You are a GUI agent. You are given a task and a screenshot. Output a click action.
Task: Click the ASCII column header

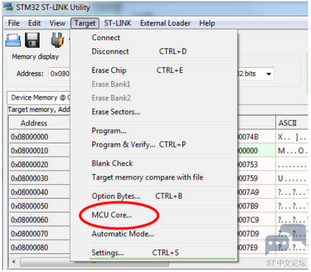[292, 123]
